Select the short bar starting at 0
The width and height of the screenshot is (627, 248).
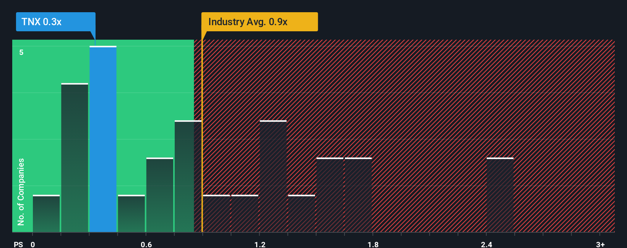[46, 213]
